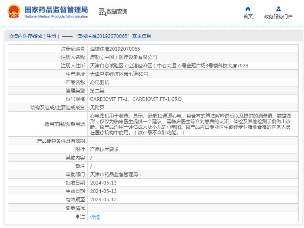Select 天津市药品监督管理局 cell

coord(114,175)
